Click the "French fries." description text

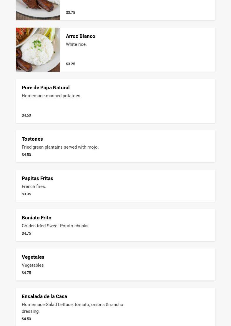(x=34, y=186)
